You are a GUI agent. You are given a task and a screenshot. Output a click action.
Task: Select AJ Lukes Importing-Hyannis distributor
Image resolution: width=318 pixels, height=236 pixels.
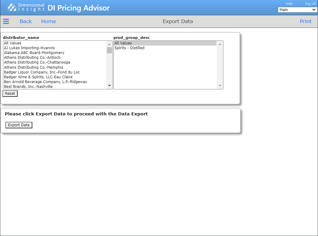55,48
